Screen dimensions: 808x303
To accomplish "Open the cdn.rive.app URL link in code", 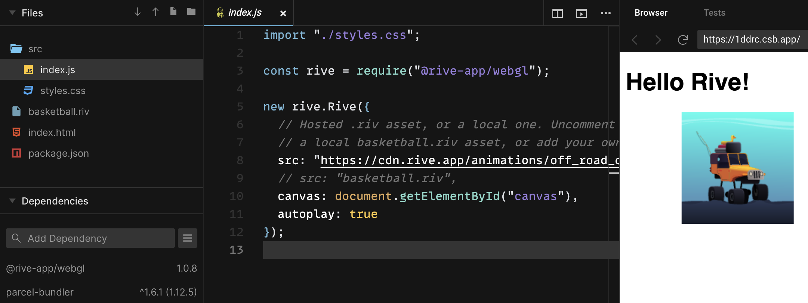I will click(x=469, y=160).
